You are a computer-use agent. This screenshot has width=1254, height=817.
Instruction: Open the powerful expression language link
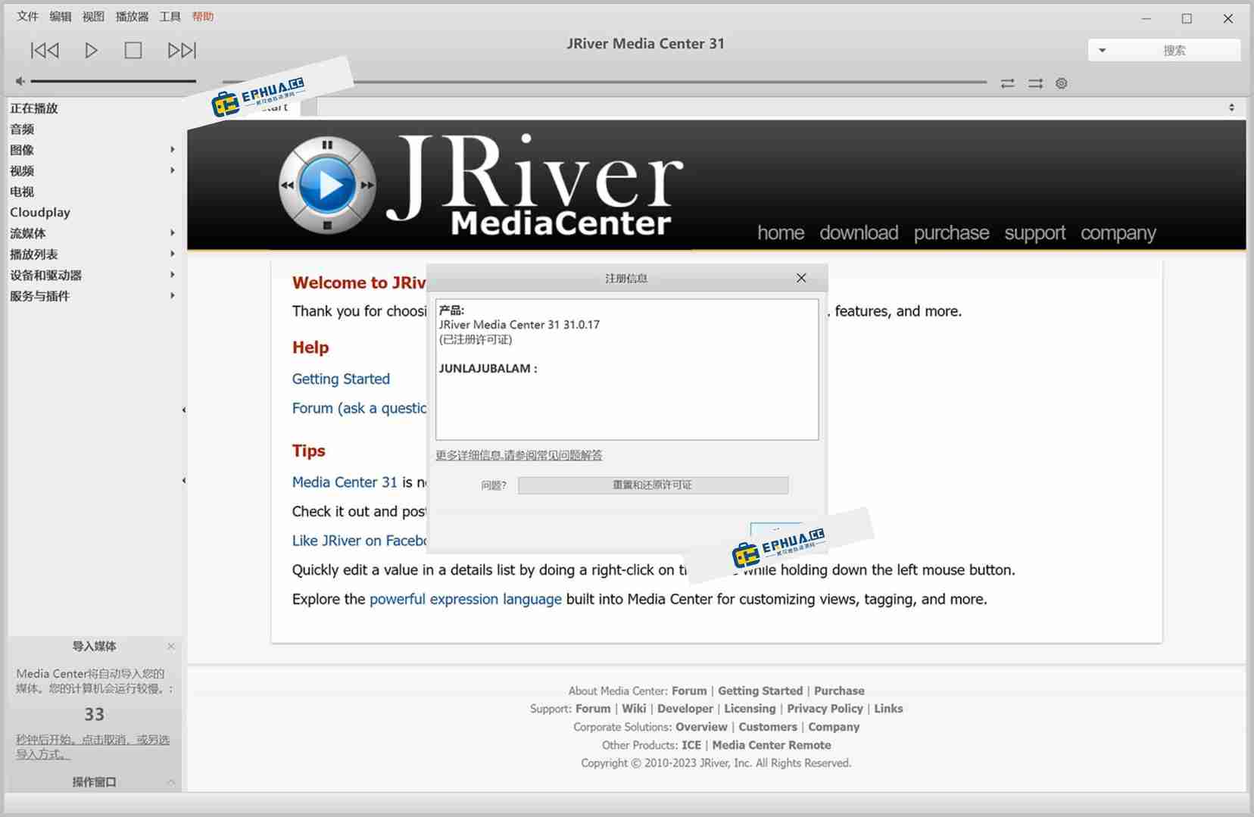click(x=466, y=599)
